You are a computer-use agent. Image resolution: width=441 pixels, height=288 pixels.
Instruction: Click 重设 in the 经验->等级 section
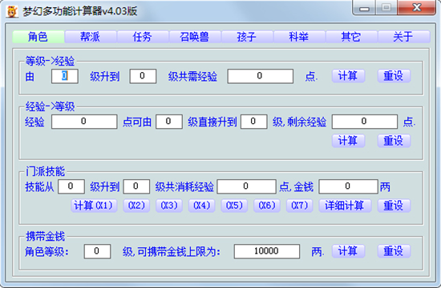tap(394, 141)
